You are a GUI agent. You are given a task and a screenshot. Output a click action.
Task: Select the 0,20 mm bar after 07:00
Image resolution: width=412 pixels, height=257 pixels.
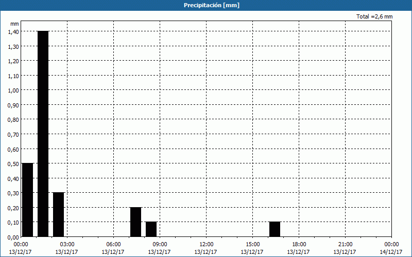(x=135, y=222)
